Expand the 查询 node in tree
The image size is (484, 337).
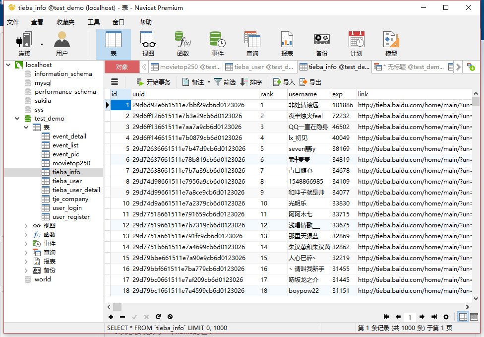(26, 253)
